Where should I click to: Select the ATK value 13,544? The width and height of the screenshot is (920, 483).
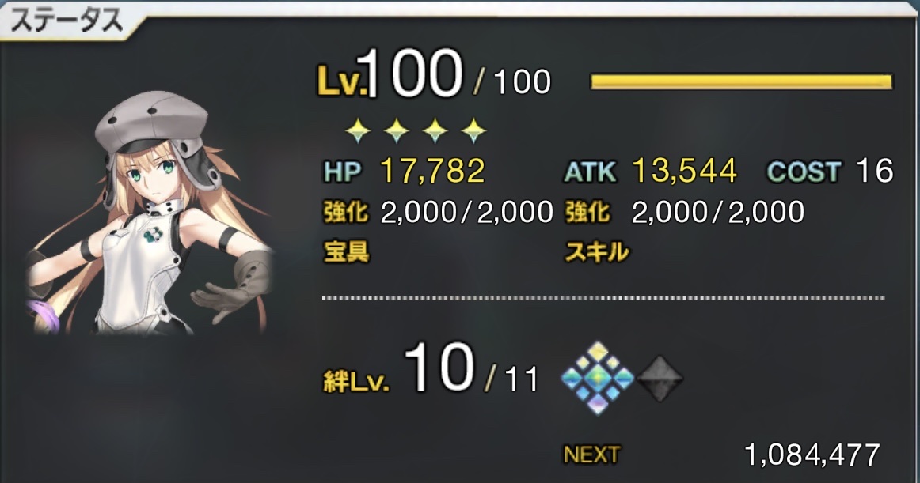pos(684,172)
